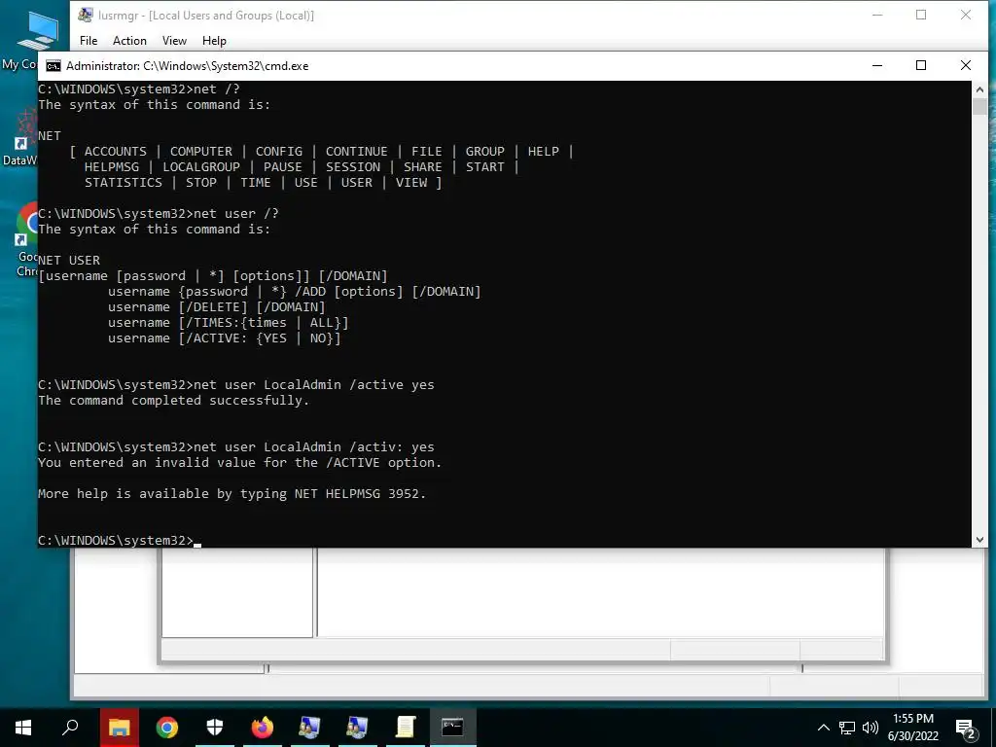Switch to second lusrmgr taskbar window icon
Viewport: 996px width, 747px height.
coord(357,727)
